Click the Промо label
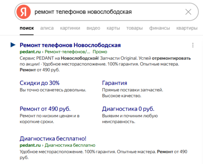Image resolution: width=203 pixels, height=164 pixels. tap(100, 52)
